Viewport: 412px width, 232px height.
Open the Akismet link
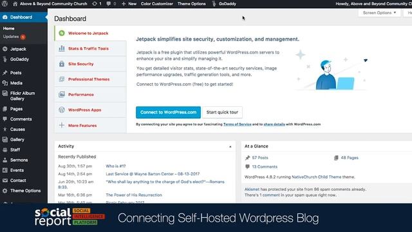252,189
